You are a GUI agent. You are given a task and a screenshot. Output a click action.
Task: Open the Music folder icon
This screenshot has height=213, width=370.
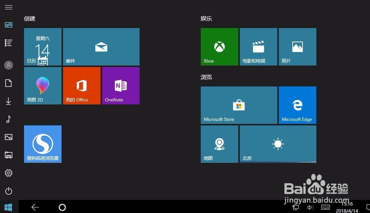coord(9,119)
